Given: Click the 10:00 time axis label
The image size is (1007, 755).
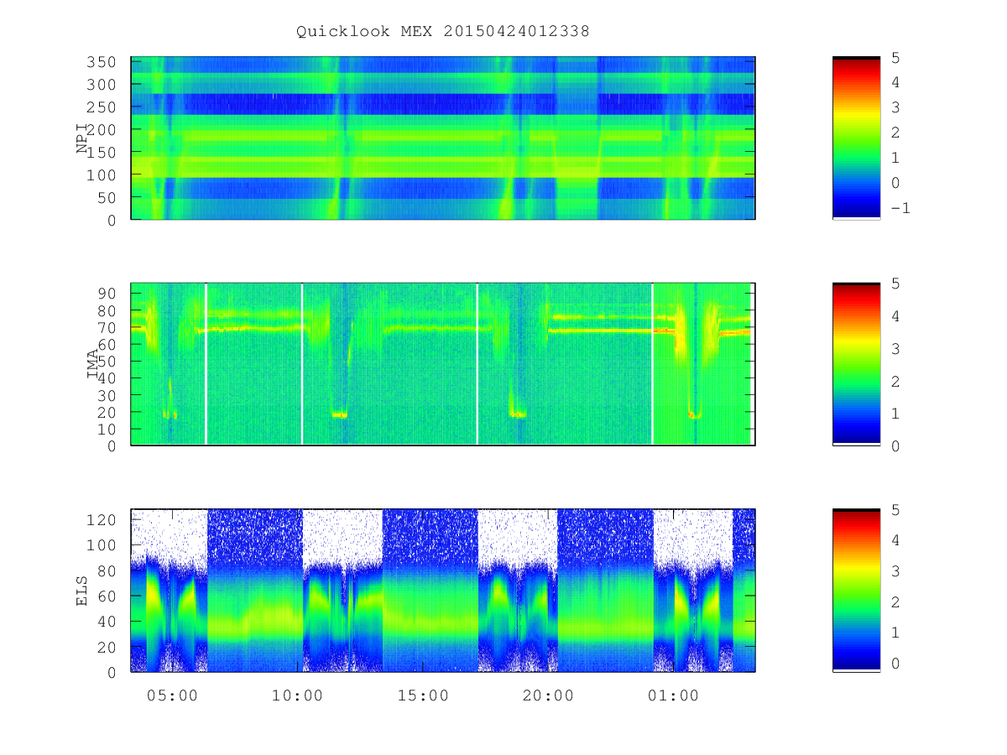Looking at the screenshot, I should (297, 695).
